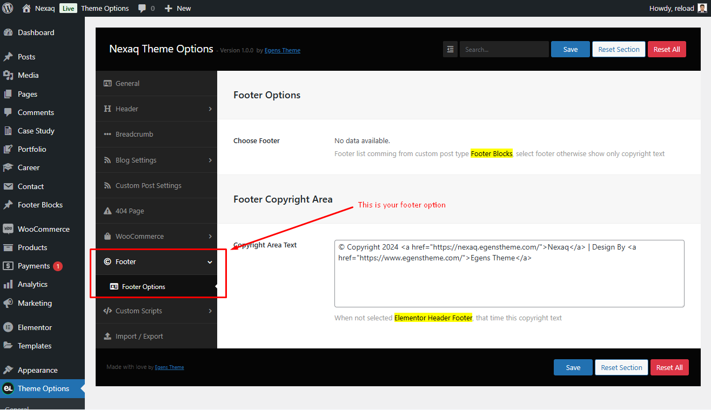Click the Payments dollar icon
Image resolution: width=711 pixels, height=410 pixels.
pos(8,266)
